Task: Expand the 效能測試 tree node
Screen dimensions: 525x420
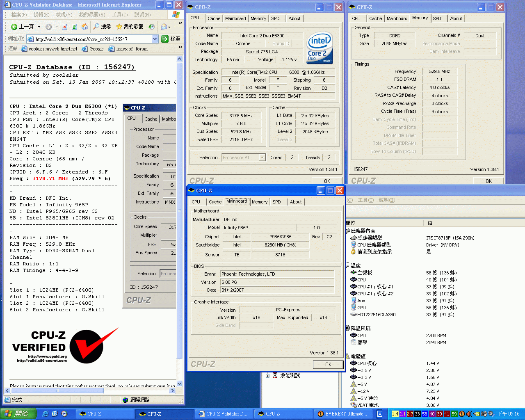Action: [x=267, y=376]
